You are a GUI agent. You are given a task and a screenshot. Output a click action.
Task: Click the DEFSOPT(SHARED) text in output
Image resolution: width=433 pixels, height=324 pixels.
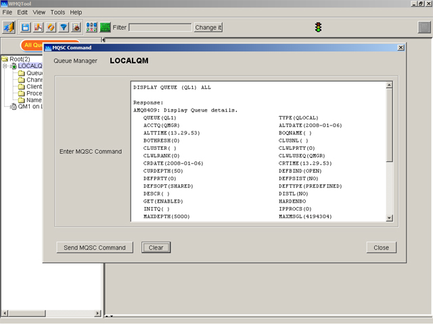point(168,186)
